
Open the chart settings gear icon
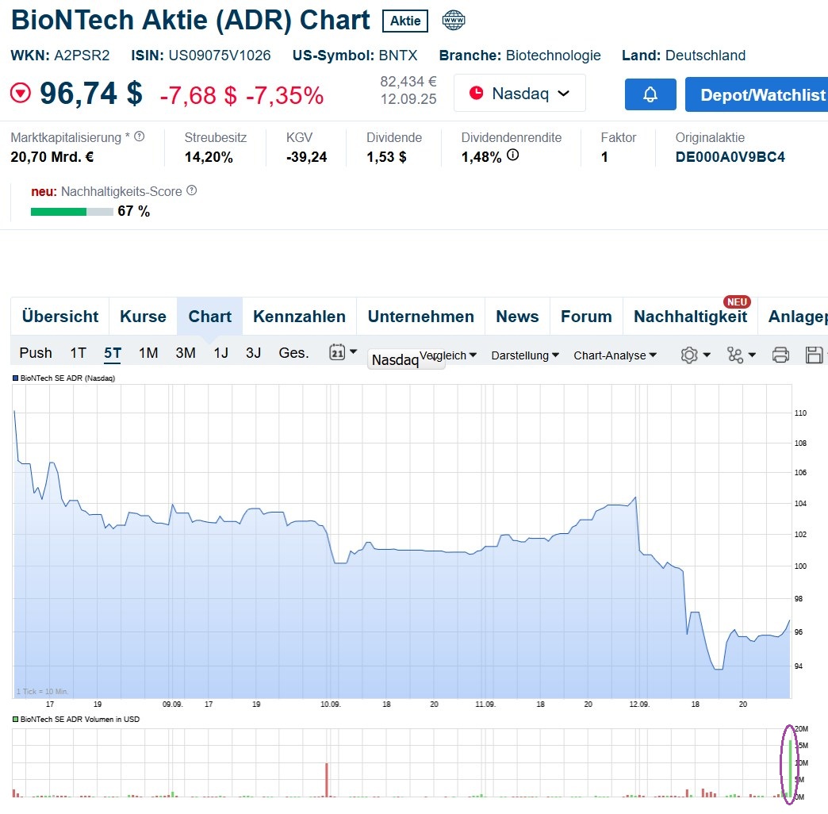point(689,355)
